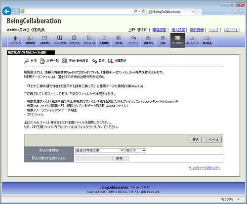The width and height of the screenshot is (247, 204).
Task: Click the browser forward arrow
Action: pyautogui.click(x=15, y=11)
